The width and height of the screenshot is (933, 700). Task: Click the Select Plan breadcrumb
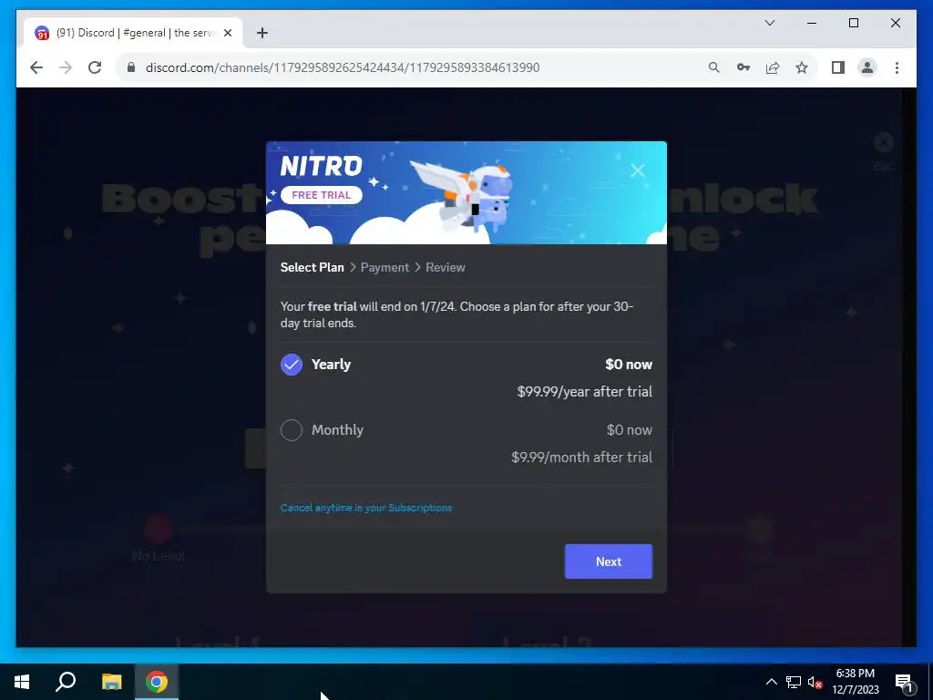click(x=312, y=267)
